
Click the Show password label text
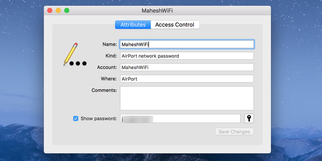coord(99,118)
